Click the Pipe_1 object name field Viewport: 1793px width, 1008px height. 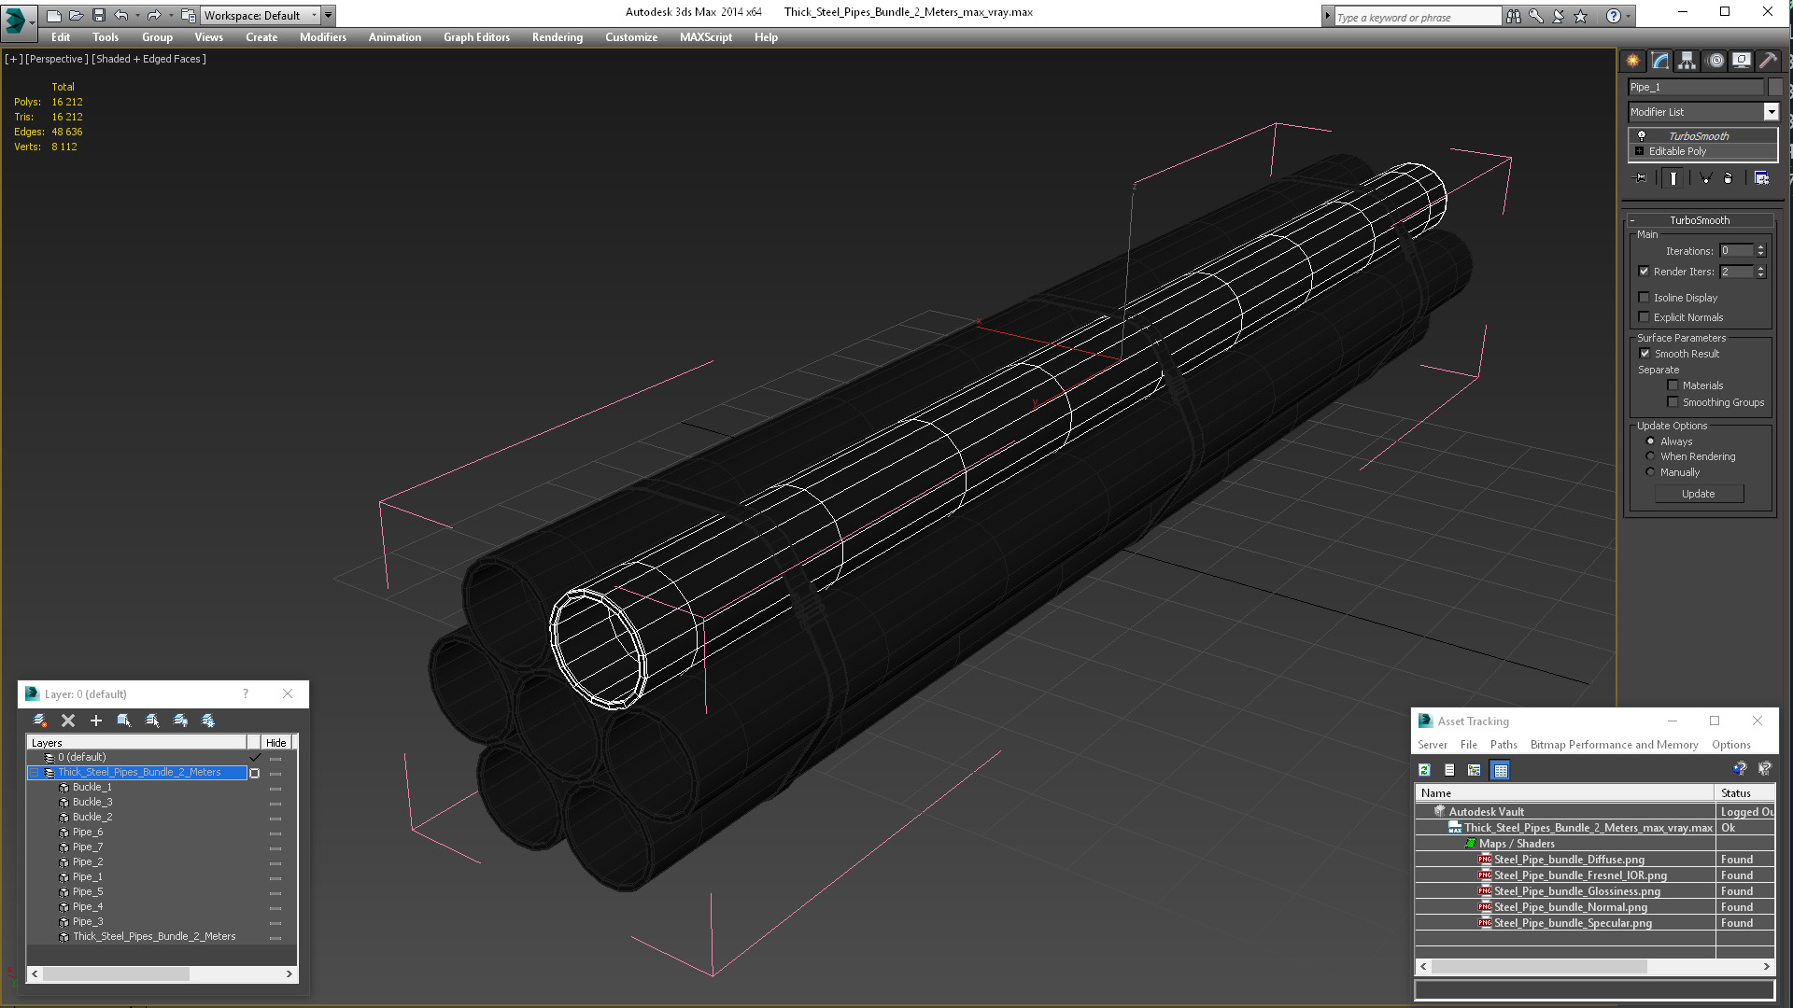pyautogui.click(x=1695, y=87)
